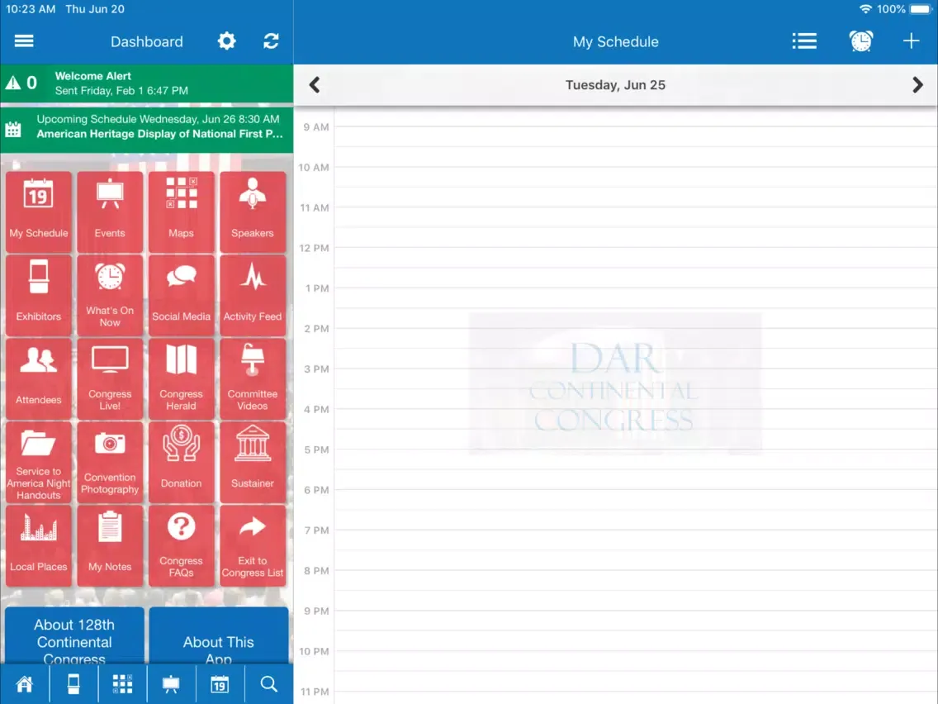Tap the battery indicator in status bar
The height and width of the screenshot is (704, 938).
click(920, 9)
